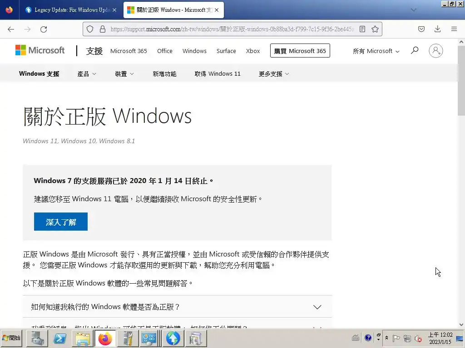Open 取得 Windows 11 link
Screen dimensions: 465x348
[x=218, y=74]
